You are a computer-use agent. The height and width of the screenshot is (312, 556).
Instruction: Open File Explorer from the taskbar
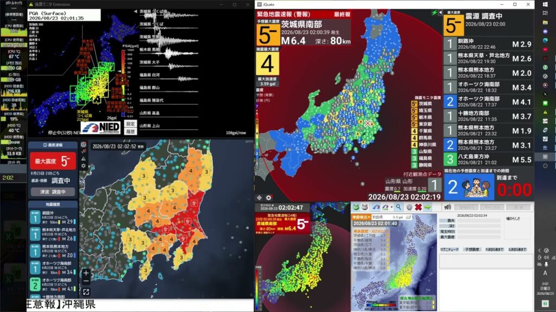pyautogui.click(x=545, y=22)
